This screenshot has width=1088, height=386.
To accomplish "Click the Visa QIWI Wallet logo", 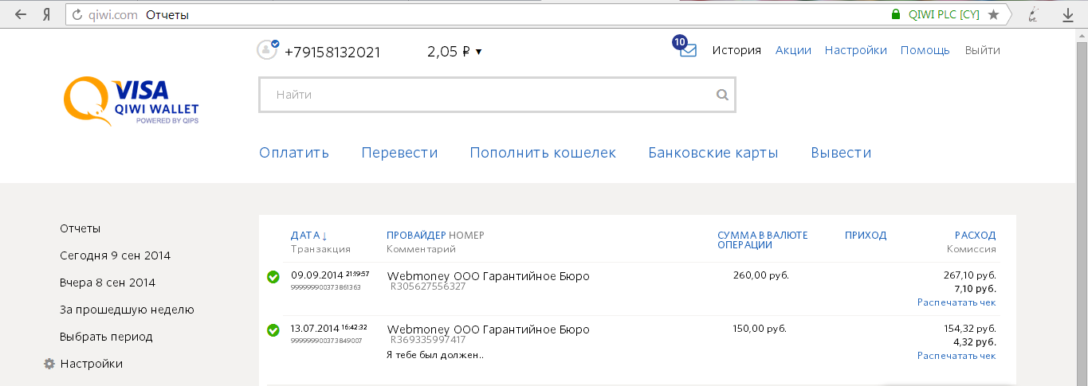I will (132, 102).
